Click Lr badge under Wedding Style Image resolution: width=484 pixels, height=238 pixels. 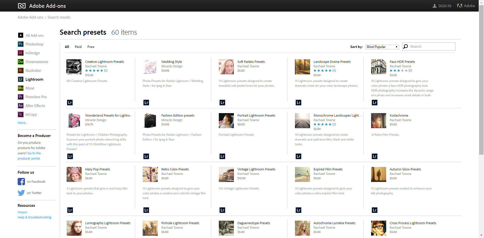pyautogui.click(x=146, y=103)
